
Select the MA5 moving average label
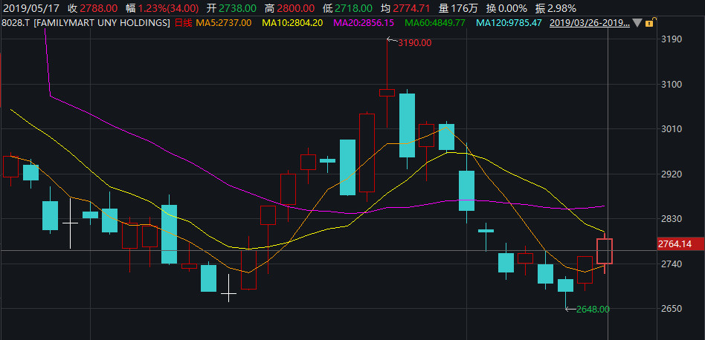click(x=223, y=23)
